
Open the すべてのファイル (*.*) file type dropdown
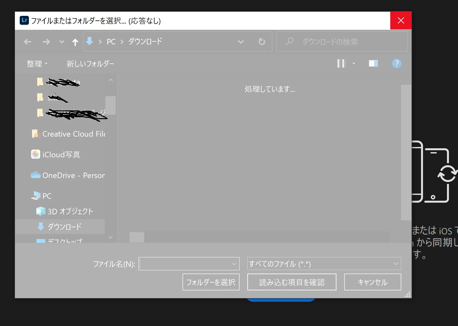(x=324, y=264)
